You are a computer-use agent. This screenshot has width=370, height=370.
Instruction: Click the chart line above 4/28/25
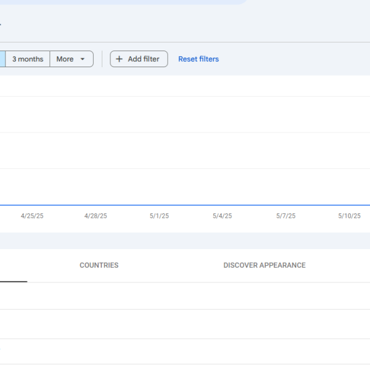[x=96, y=205]
